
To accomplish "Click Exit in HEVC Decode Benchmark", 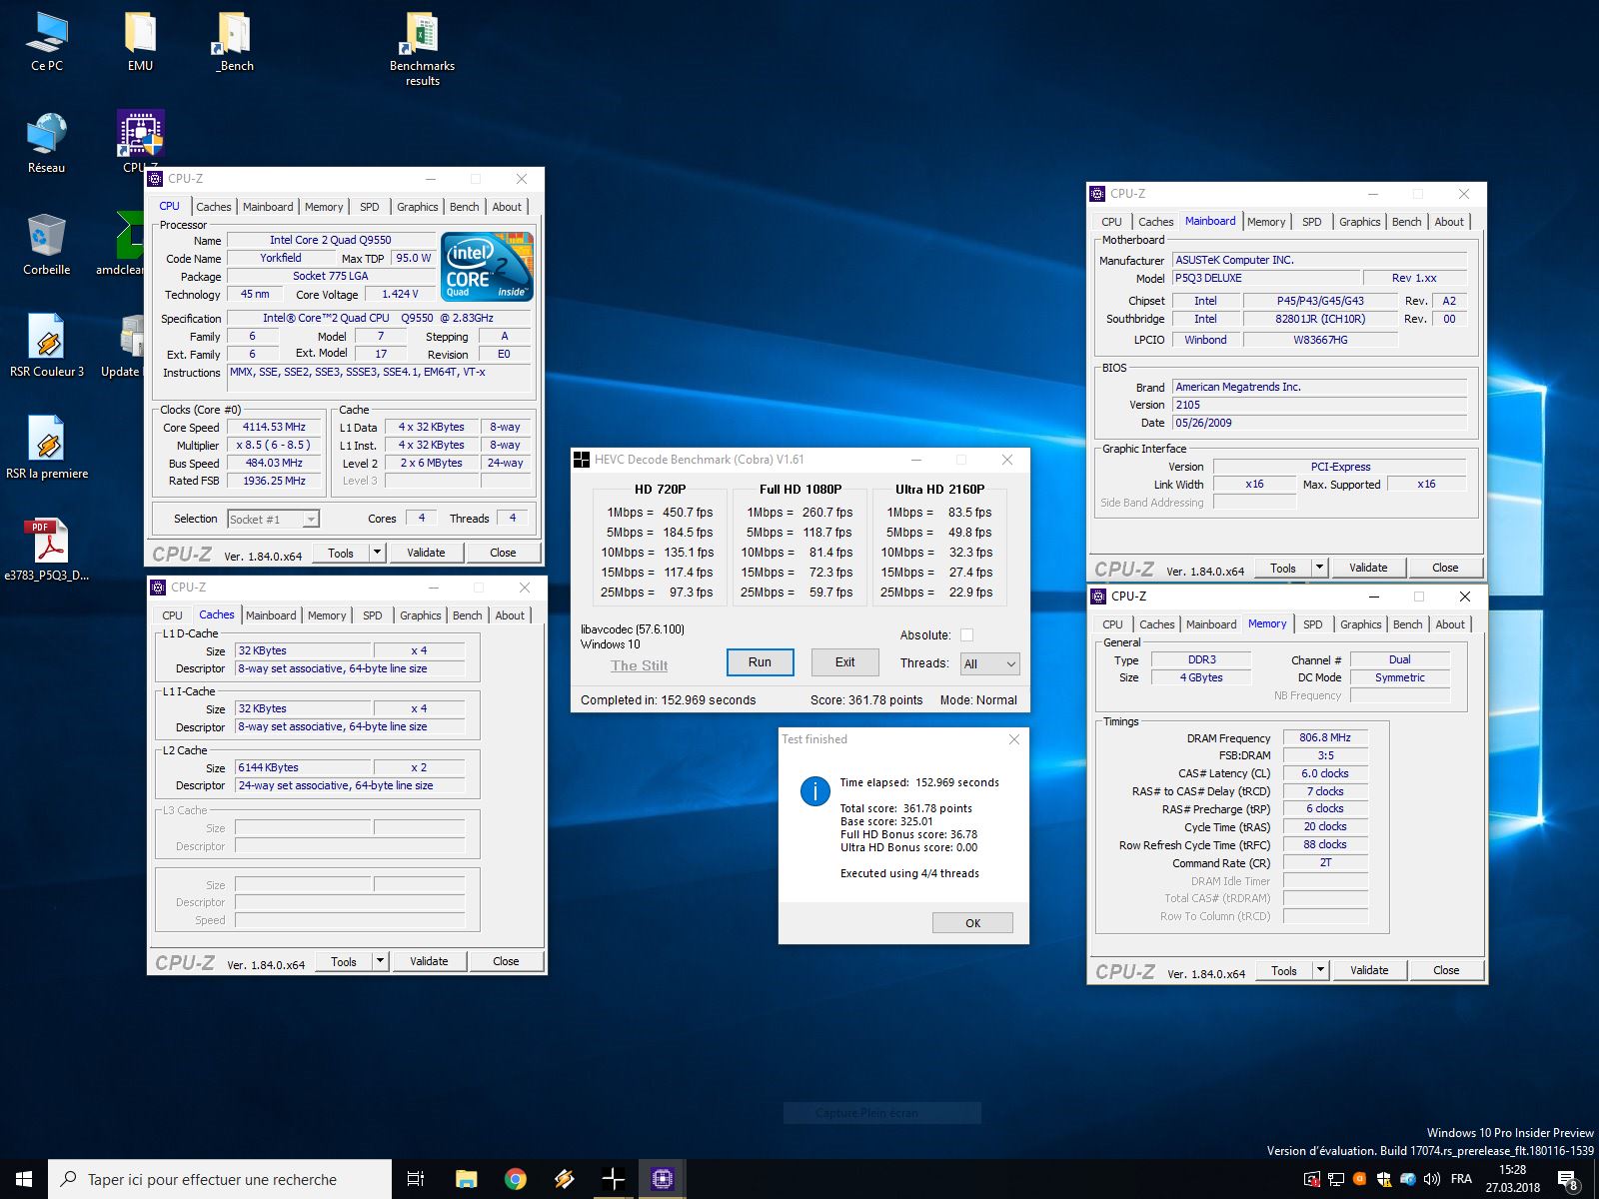I will 844,662.
